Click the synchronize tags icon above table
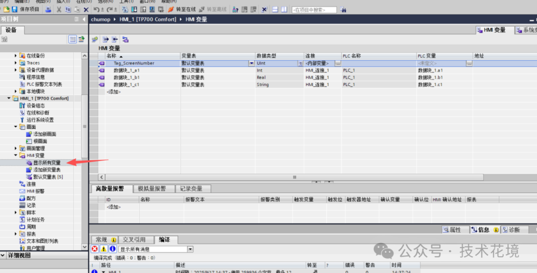The width and height of the screenshot is (537, 273). tap(125, 40)
